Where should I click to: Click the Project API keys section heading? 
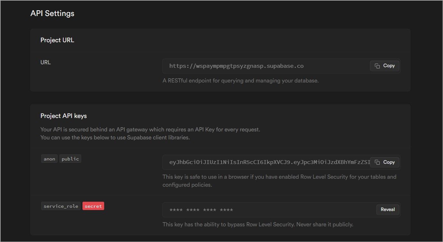(64, 116)
